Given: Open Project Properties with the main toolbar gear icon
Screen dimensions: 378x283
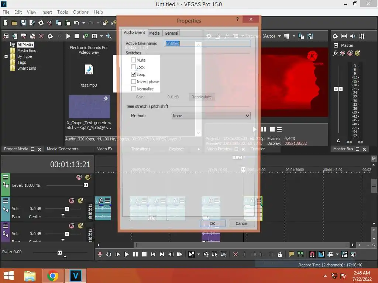Looking at the screenshot, I should pyautogui.click(x=41, y=23).
